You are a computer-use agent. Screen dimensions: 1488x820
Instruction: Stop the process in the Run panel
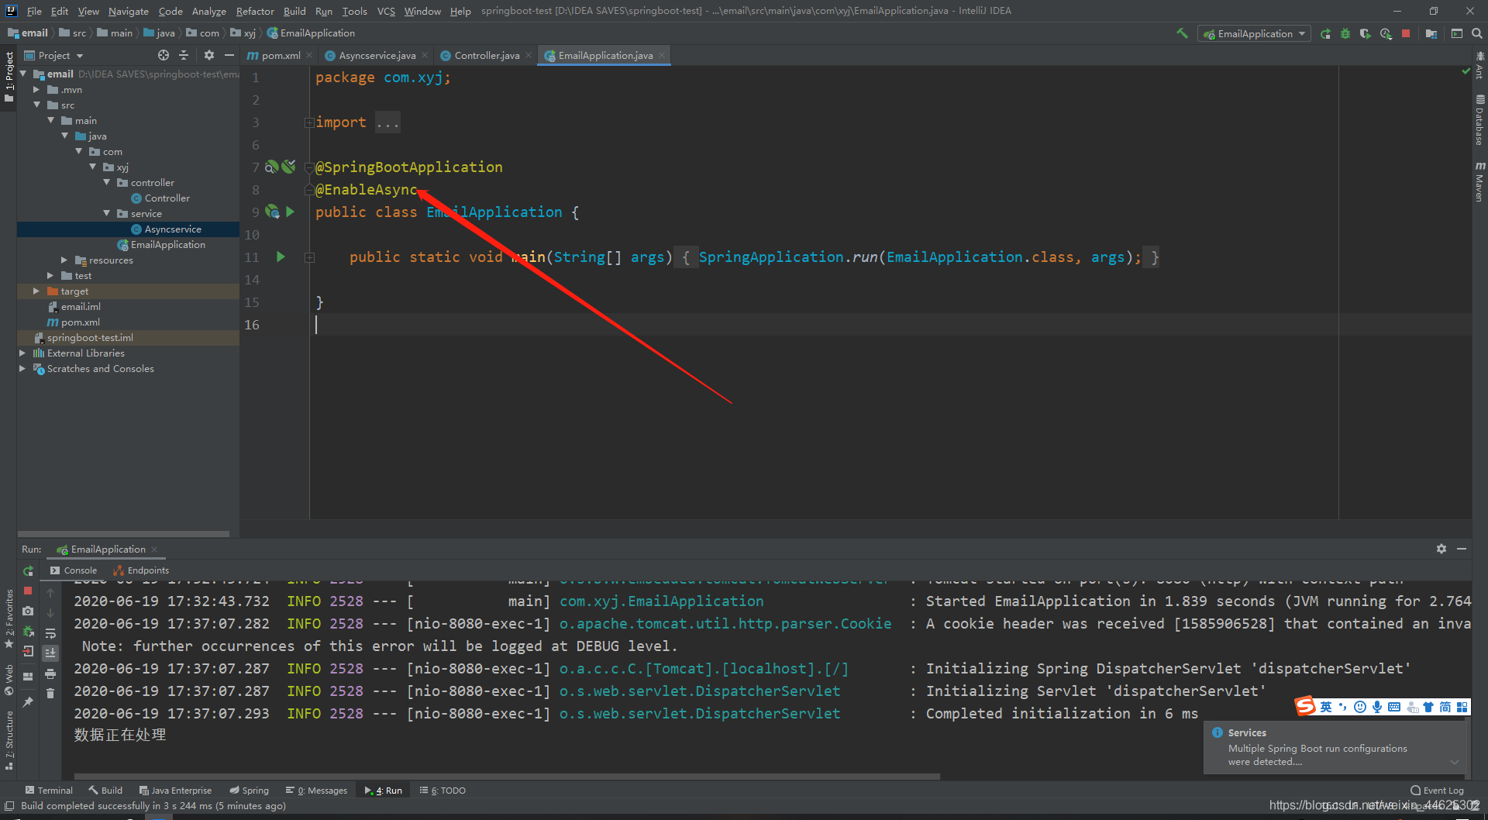[x=28, y=591]
